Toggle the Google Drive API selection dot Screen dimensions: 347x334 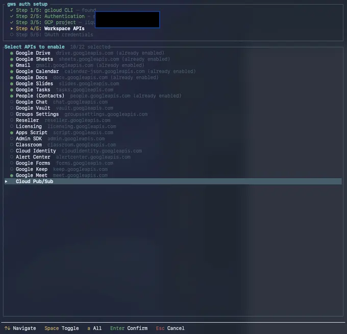tap(12, 53)
